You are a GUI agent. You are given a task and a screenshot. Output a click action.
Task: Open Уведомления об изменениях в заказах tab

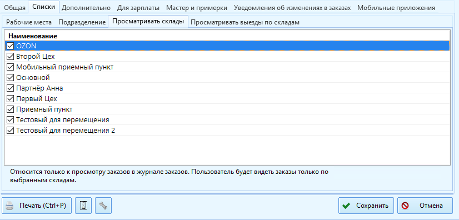[x=292, y=8]
